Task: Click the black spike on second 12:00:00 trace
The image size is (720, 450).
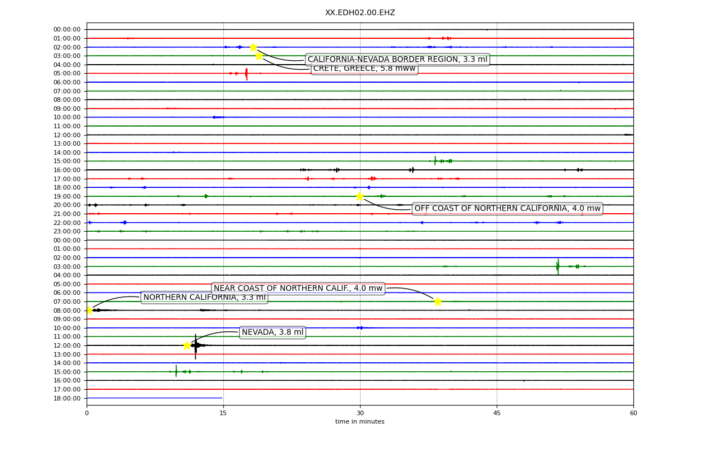Action: (196, 346)
